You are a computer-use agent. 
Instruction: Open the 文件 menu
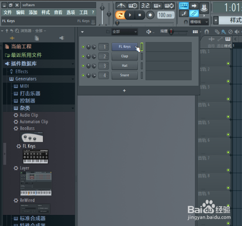[x=7, y=12]
